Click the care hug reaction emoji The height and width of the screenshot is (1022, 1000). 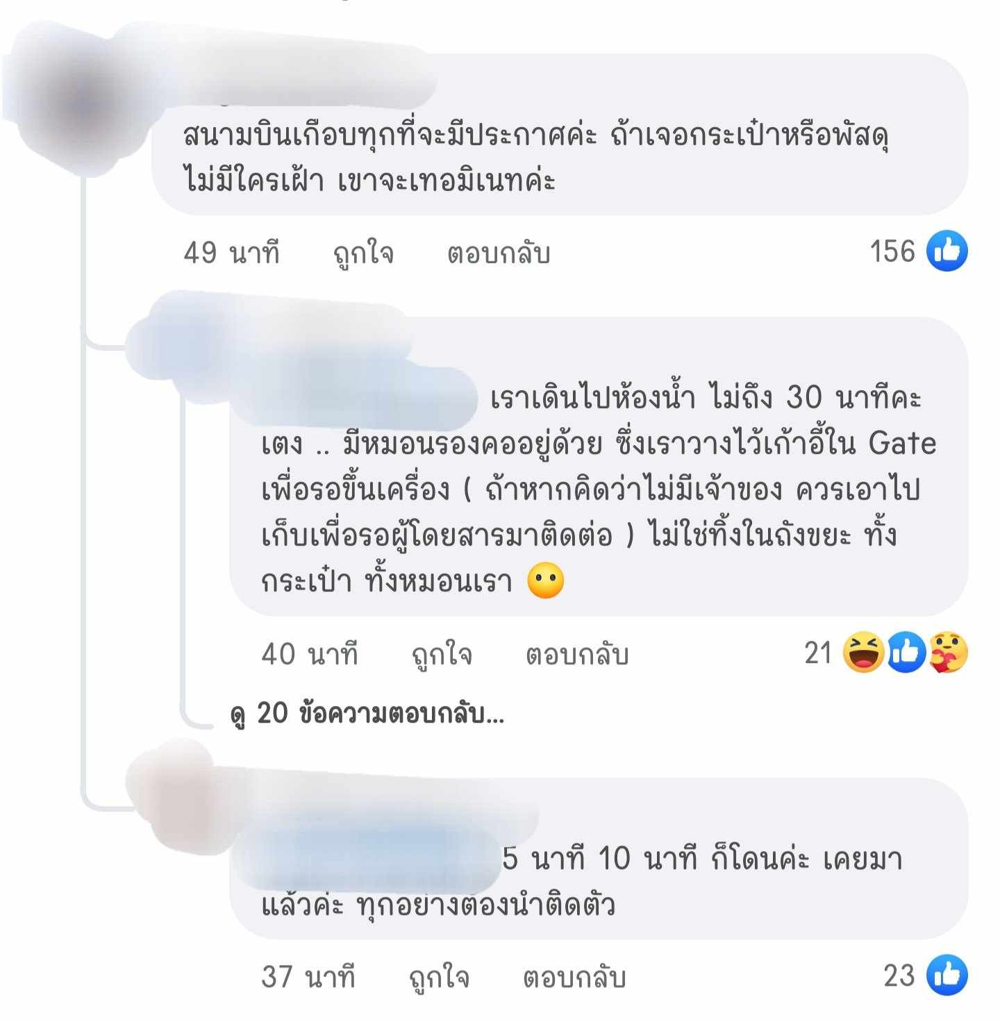948,652
